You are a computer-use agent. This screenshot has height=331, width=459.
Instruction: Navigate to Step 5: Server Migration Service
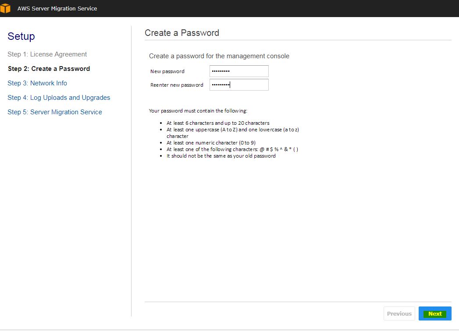coord(55,112)
